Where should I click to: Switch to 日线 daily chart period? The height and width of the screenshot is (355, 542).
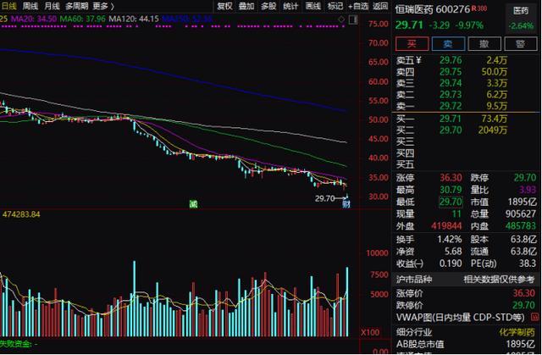click(x=8, y=6)
